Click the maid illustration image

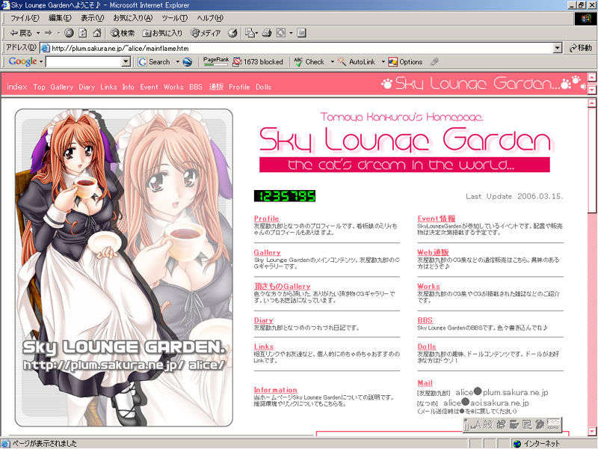click(124, 268)
